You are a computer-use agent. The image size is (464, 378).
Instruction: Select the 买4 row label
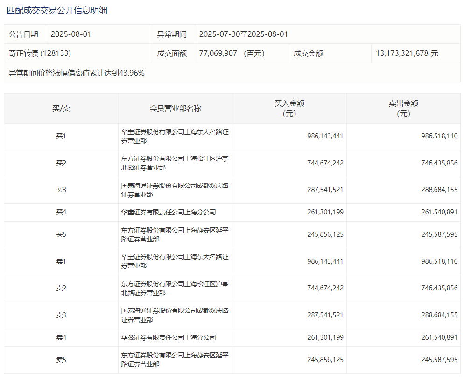tap(61, 212)
